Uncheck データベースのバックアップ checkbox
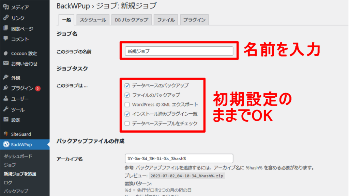Viewport: 349px width, 196px height. 127,85
